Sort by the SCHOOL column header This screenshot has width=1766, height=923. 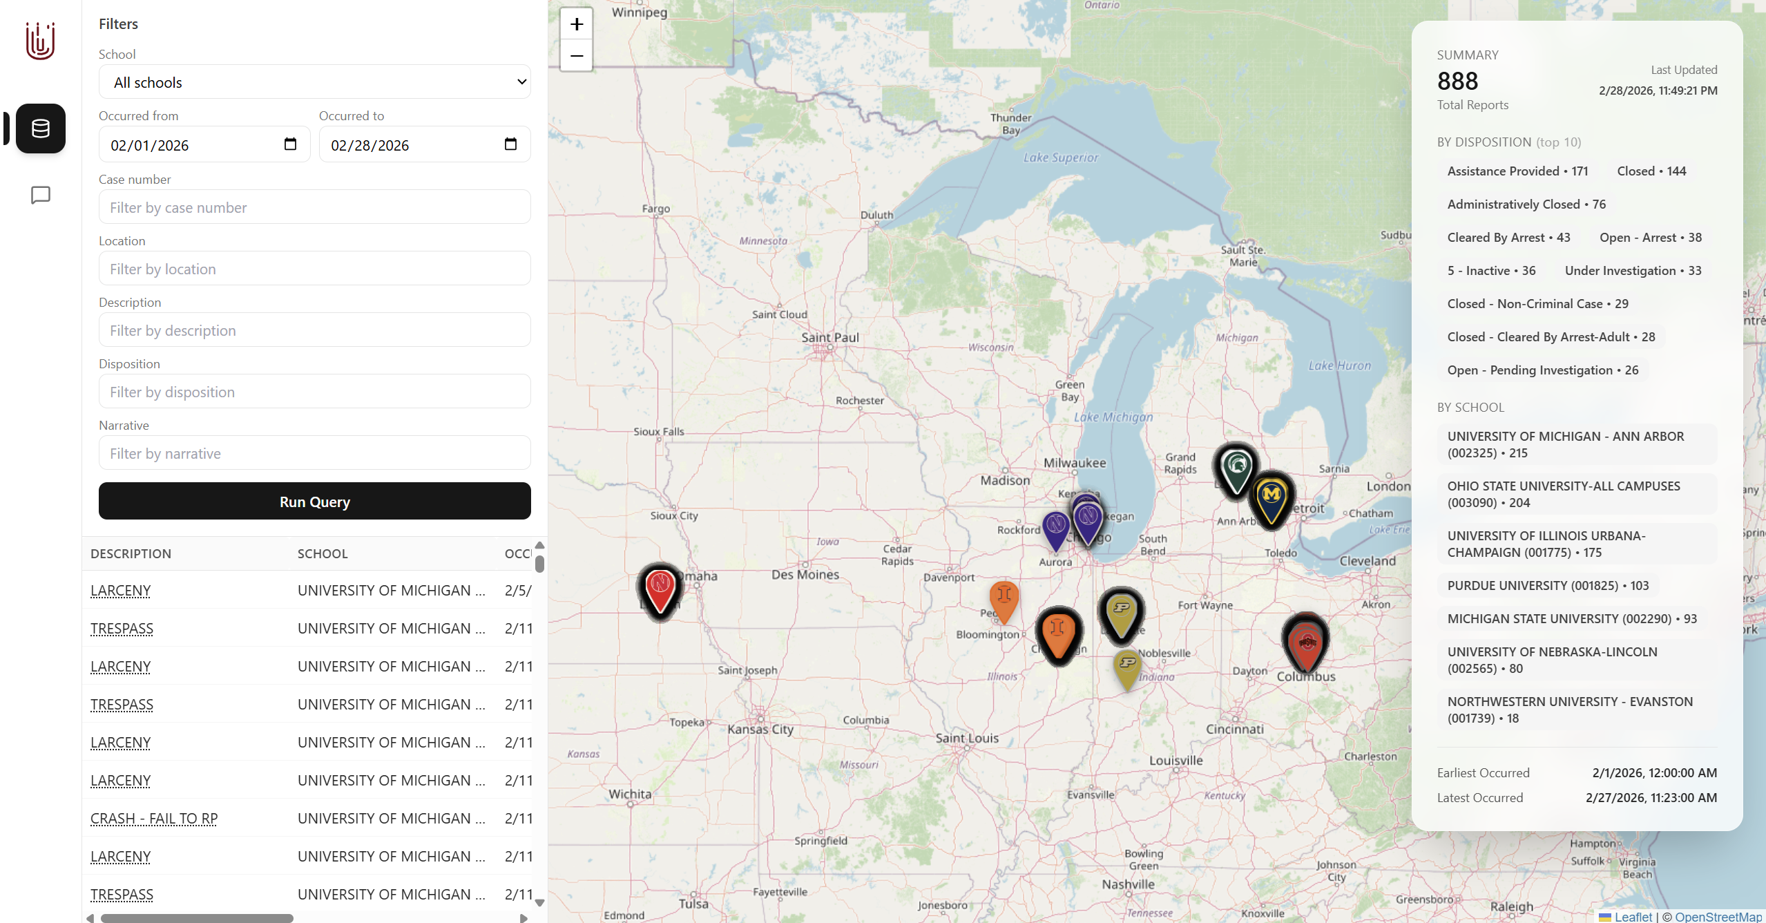tap(323, 553)
